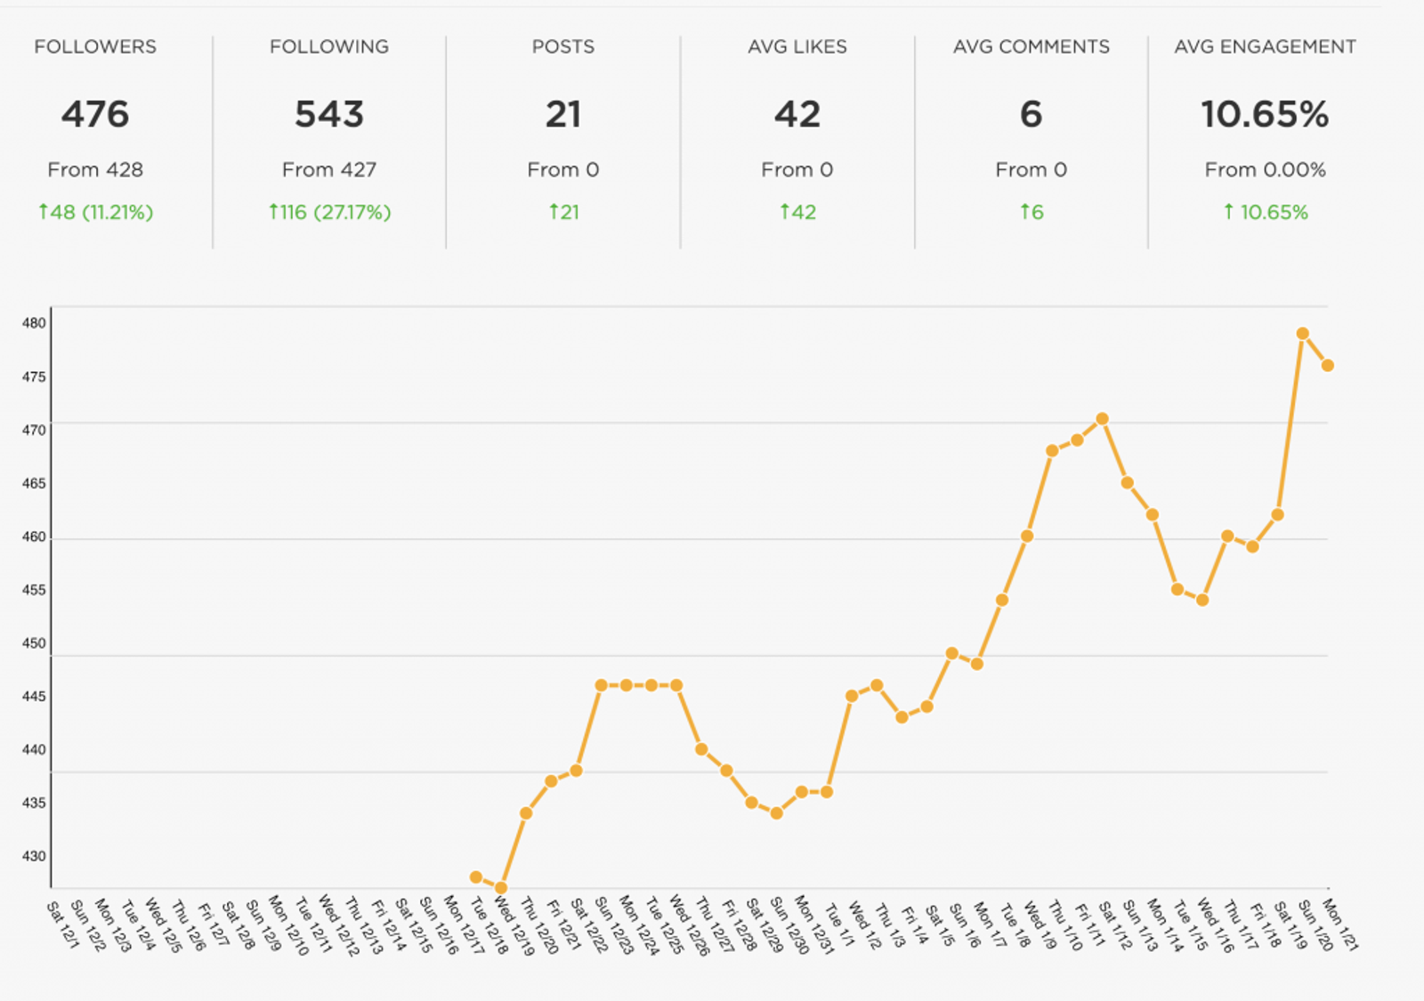
Task: Click the green ↑42 likes change indicator
Action: 797,212
